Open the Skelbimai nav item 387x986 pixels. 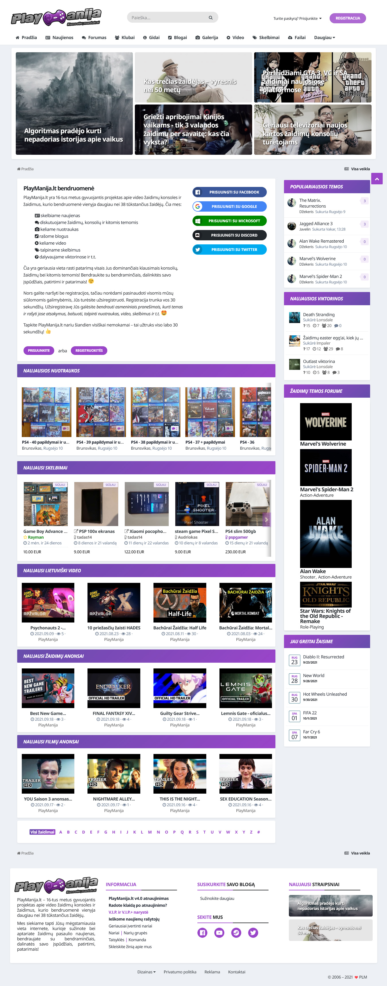point(266,38)
